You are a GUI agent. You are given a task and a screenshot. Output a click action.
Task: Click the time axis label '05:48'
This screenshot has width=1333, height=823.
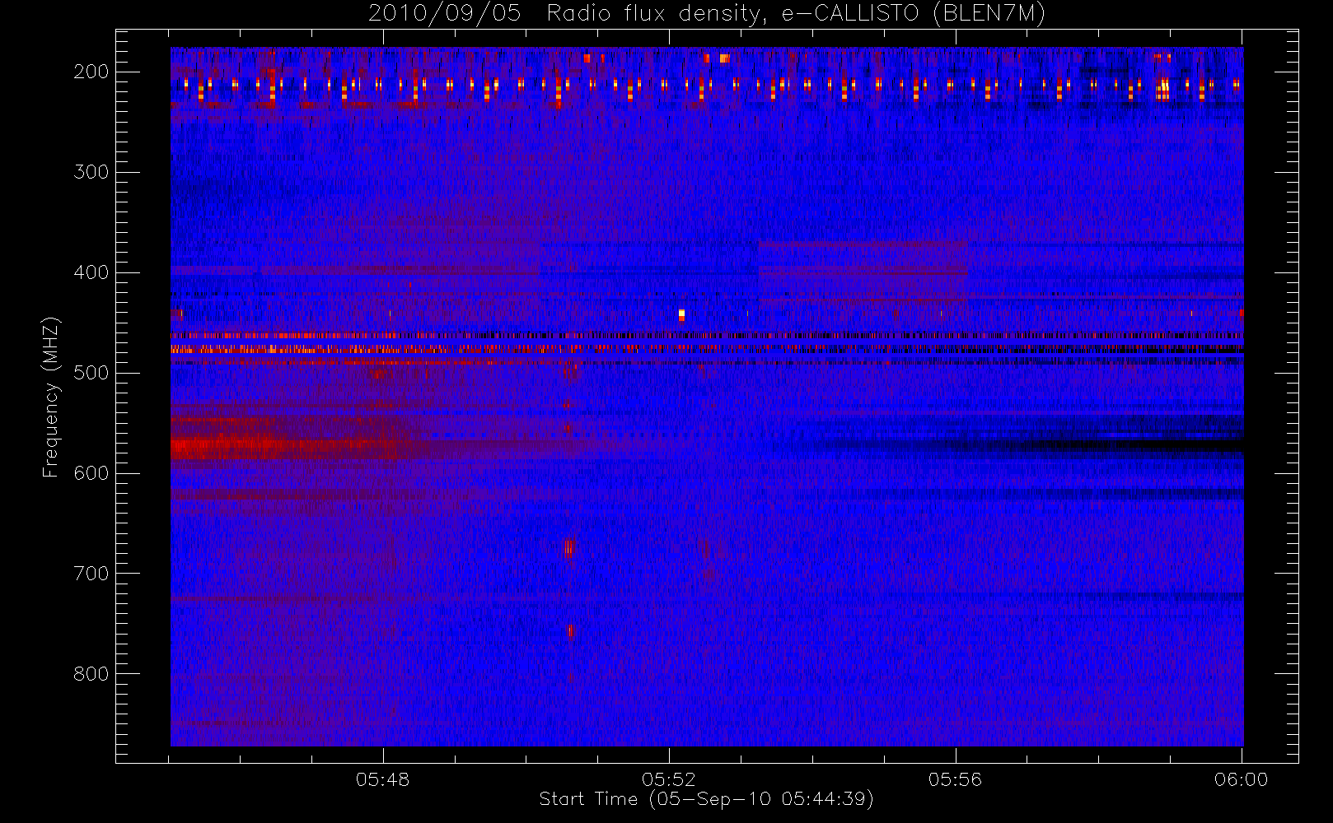pyautogui.click(x=383, y=779)
